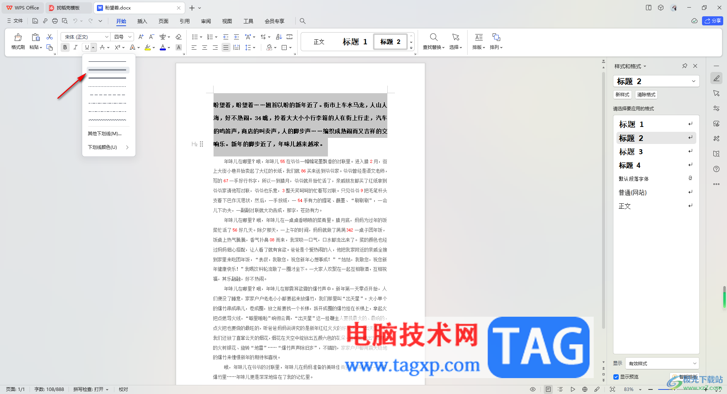Click the focus mode icon in the status bar
This screenshot has width=727, height=394.
pos(612,389)
